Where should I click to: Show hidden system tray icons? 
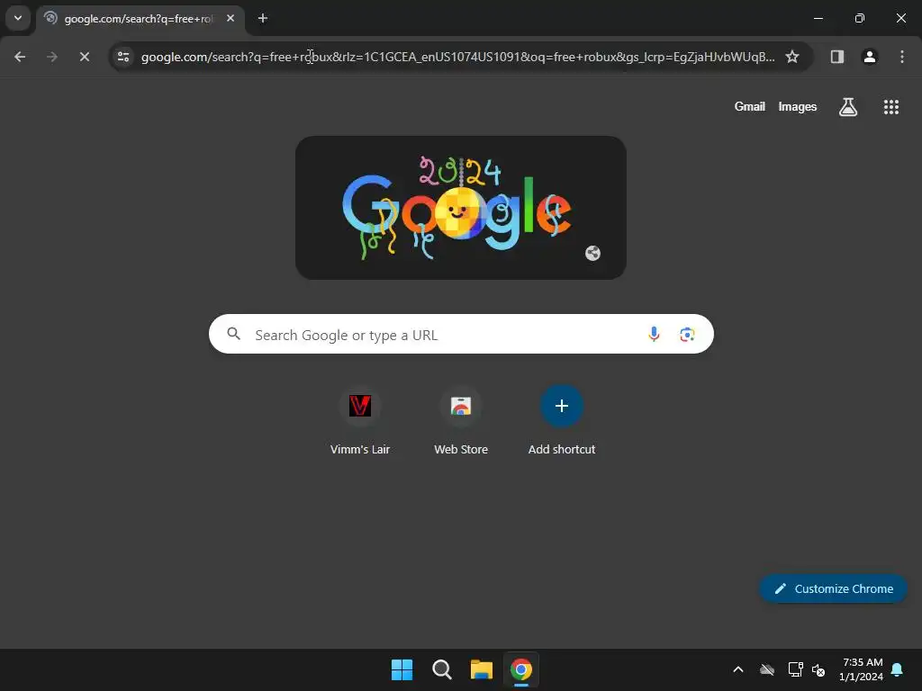(738, 669)
